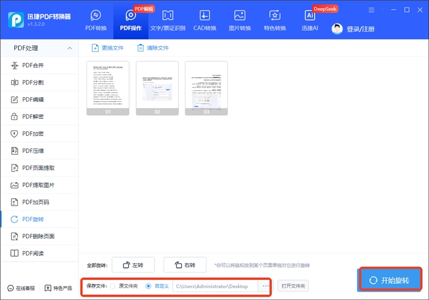The image size is (429, 300).
Task: Select PDF加页码 in the sidebar
Action: [x=39, y=202]
